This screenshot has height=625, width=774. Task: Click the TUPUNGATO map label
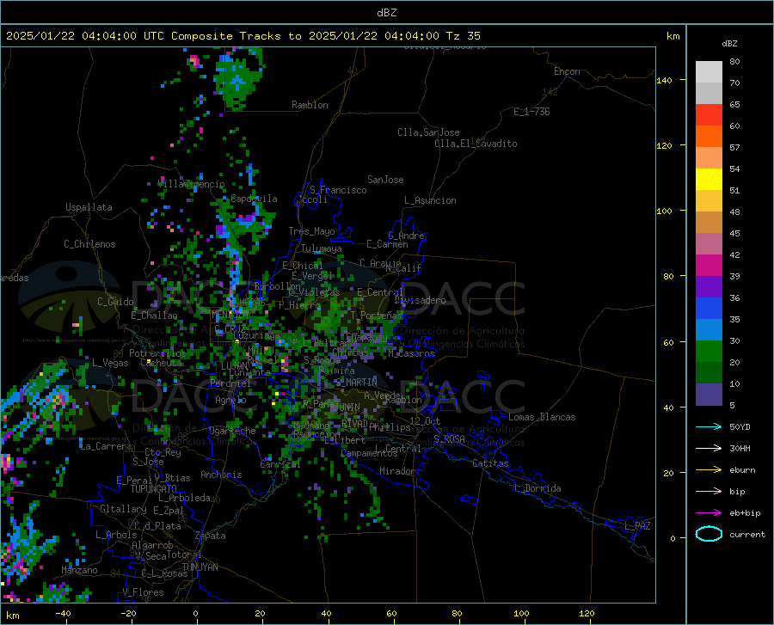point(154,489)
